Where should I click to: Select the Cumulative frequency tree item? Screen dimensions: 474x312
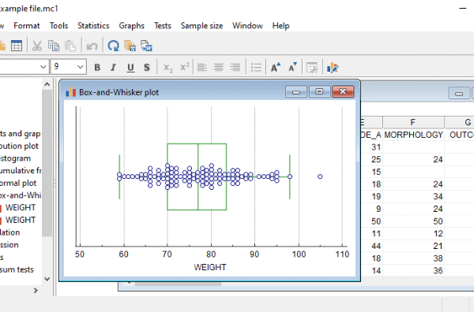click(21, 171)
